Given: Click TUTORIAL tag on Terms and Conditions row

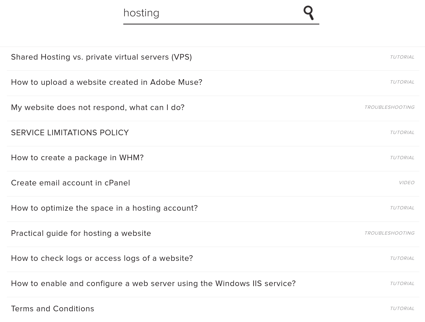Looking at the screenshot, I should coord(402,308).
